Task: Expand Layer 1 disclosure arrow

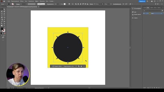Action: [x=148, y=13]
